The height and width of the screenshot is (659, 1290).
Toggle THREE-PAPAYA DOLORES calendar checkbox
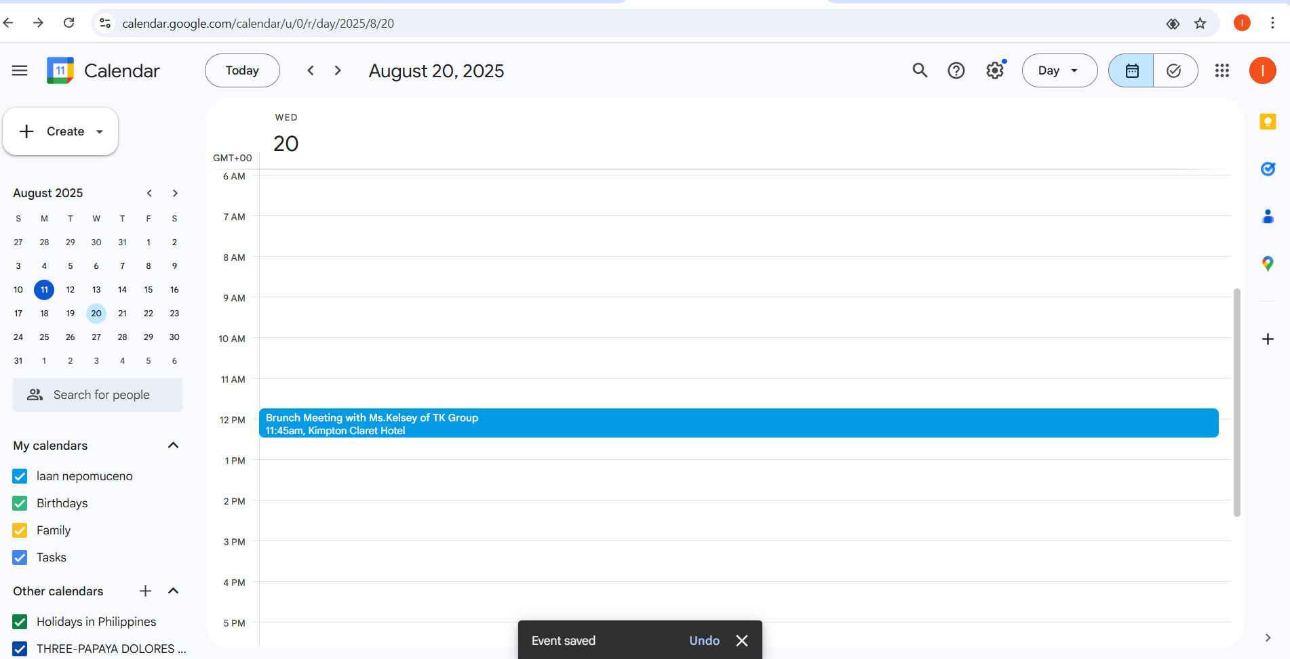(x=20, y=649)
